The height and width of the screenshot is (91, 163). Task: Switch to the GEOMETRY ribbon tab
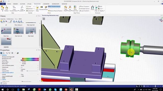(46, 4)
